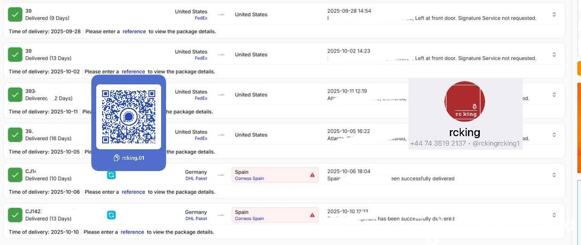Click the FedEx carrier link in 2025-10-02 row

(201, 58)
